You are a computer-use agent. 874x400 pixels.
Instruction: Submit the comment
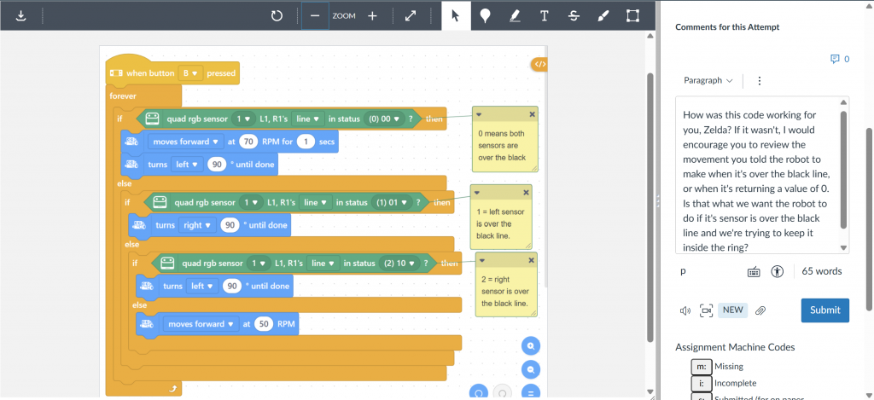point(825,310)
